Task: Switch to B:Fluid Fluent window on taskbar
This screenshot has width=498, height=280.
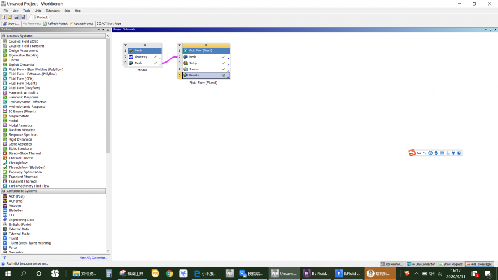Action: pyautogui.click(x=348, y=273)
